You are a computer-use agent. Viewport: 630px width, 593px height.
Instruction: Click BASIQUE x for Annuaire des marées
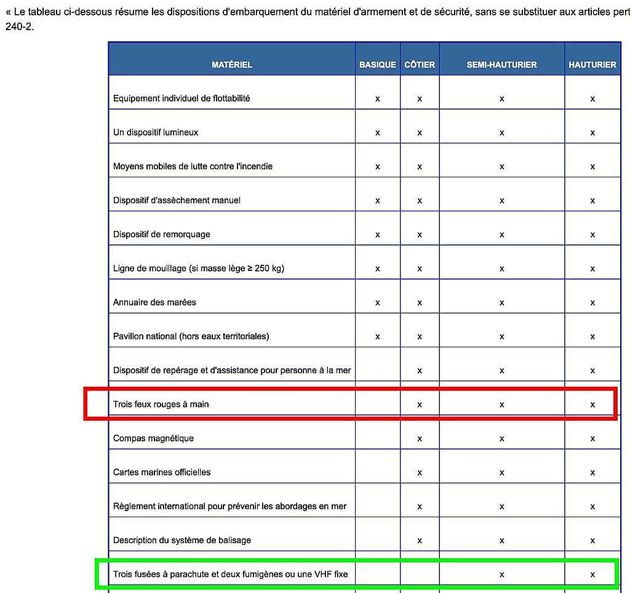coord(378,303)
